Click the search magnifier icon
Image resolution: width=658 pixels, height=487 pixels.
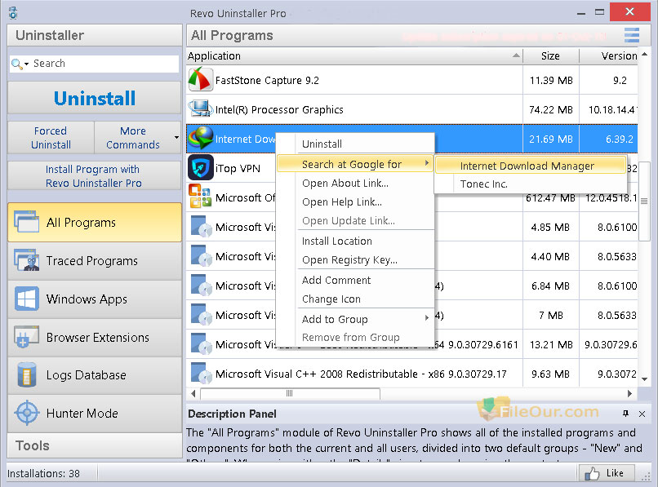[x=16, y=64]
